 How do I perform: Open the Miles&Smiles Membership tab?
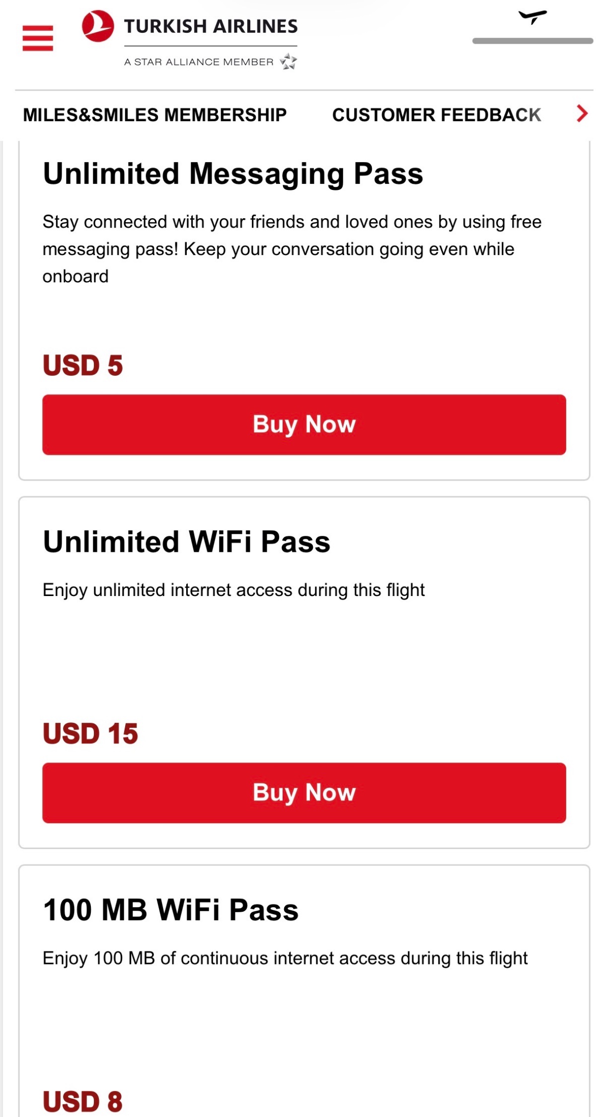point(154,115)
